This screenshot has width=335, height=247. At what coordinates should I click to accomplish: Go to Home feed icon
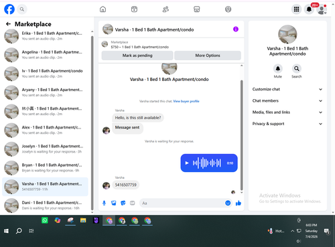point(103,9)
